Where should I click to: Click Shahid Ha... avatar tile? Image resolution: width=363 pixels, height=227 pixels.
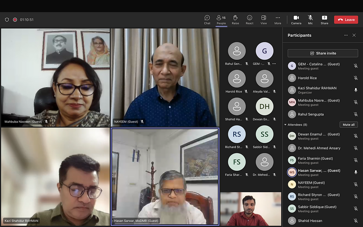coord(237,107)
